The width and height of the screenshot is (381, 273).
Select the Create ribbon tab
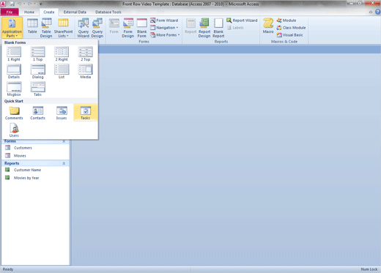click(x=49, y=12)
